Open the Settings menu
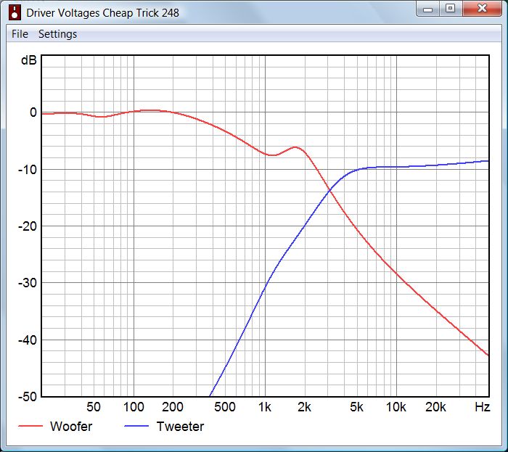Viewport: 508px width, 452px height. tap(57, 34)
